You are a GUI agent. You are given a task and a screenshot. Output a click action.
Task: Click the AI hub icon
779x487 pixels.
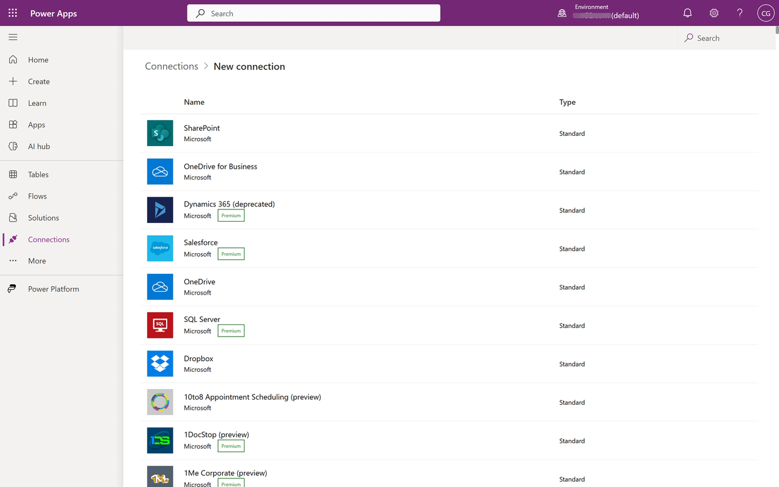click(13, 146)
